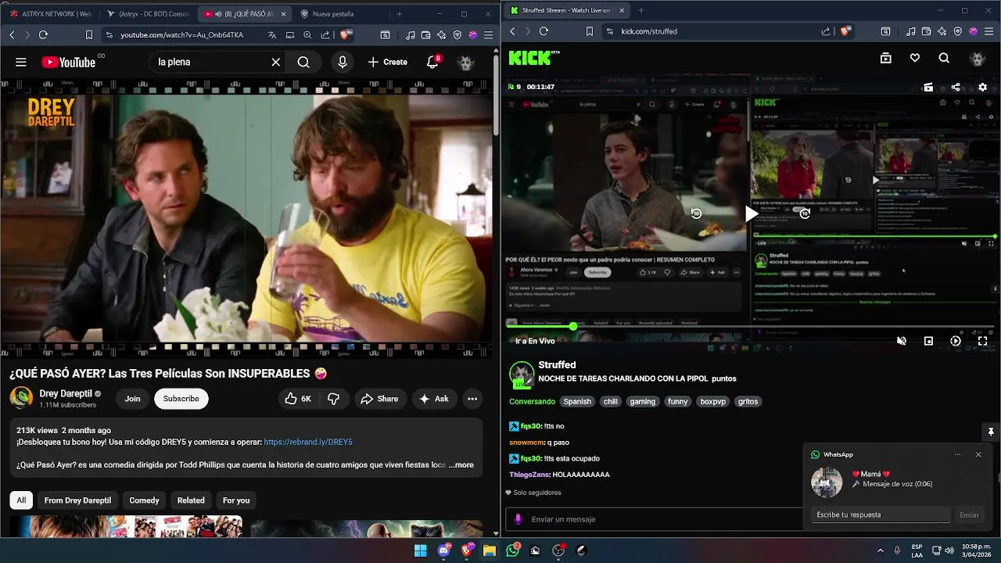Unmute the Kick stream player
1001x563 pixels.
click(x=901, y=341)
